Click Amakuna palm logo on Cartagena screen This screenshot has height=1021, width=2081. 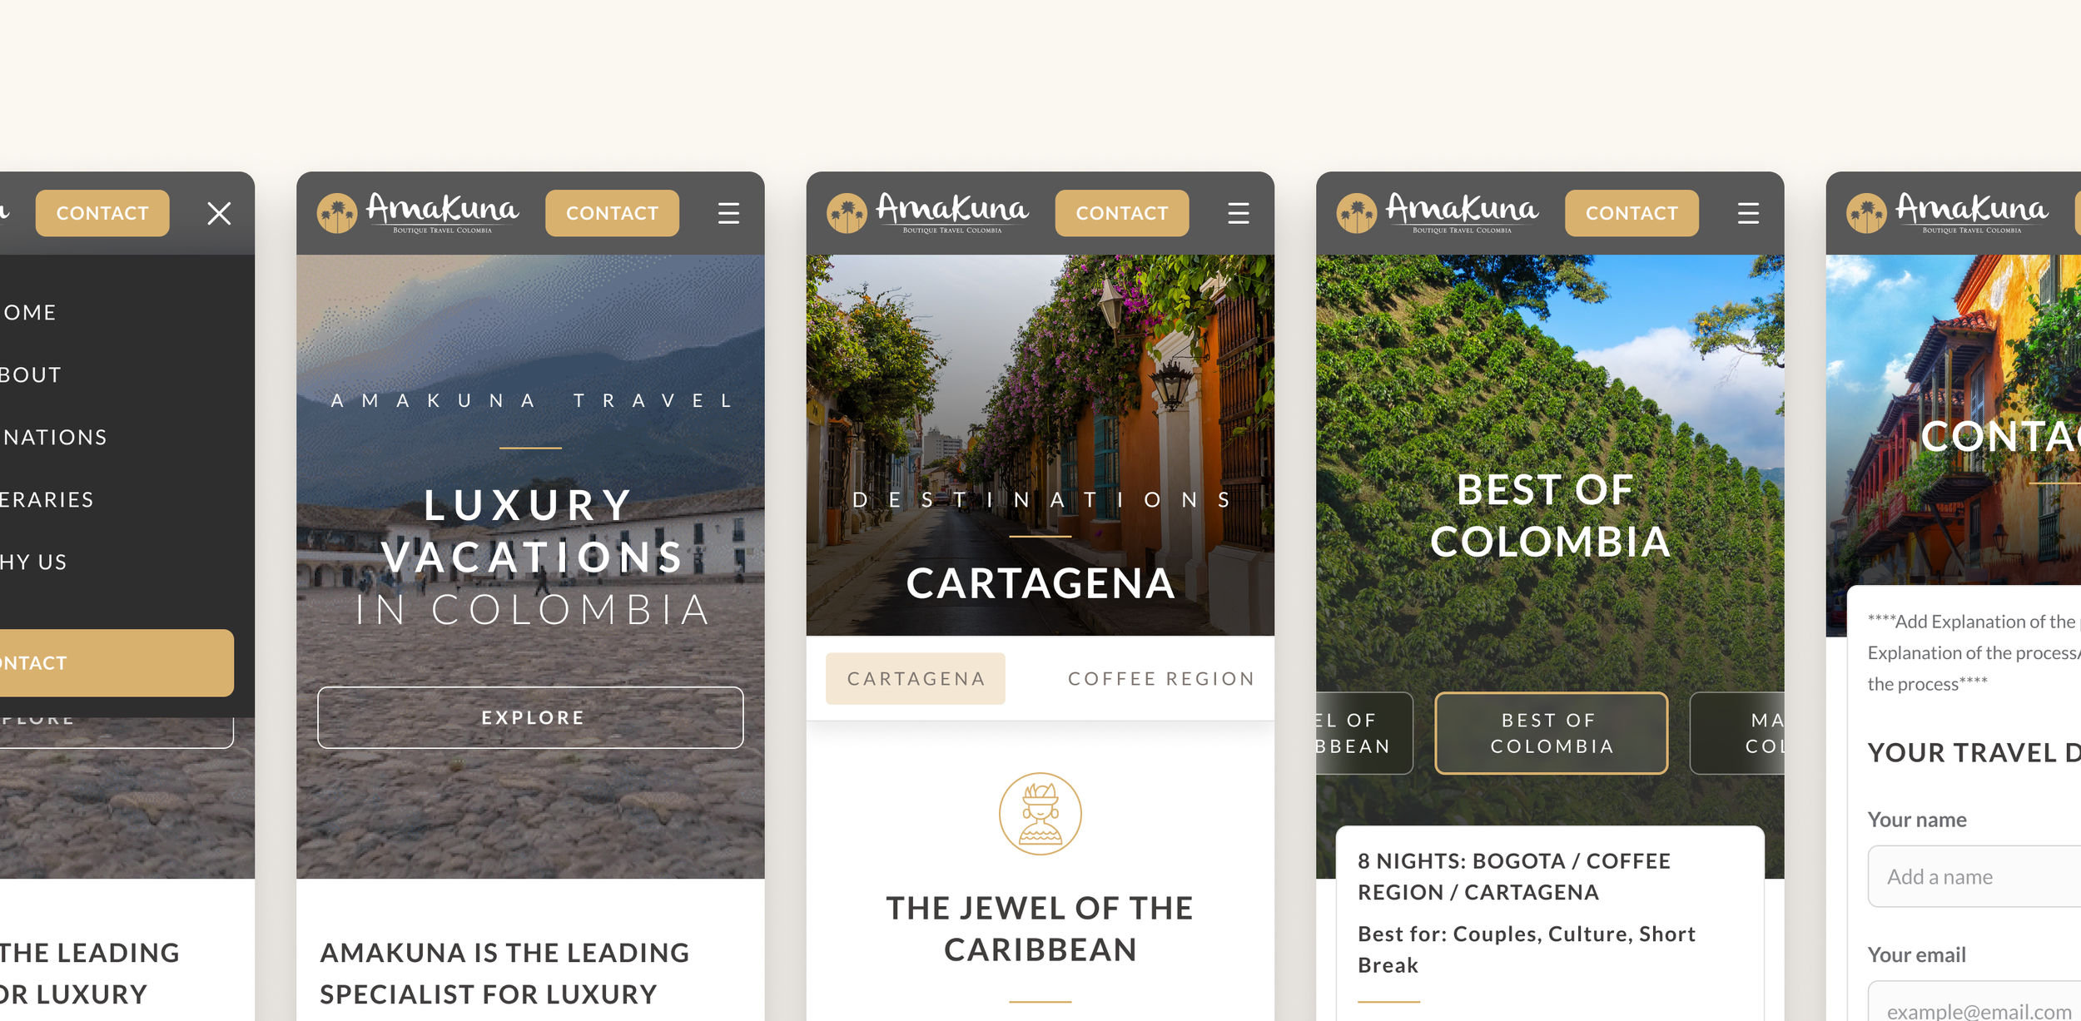pos(927,213)
